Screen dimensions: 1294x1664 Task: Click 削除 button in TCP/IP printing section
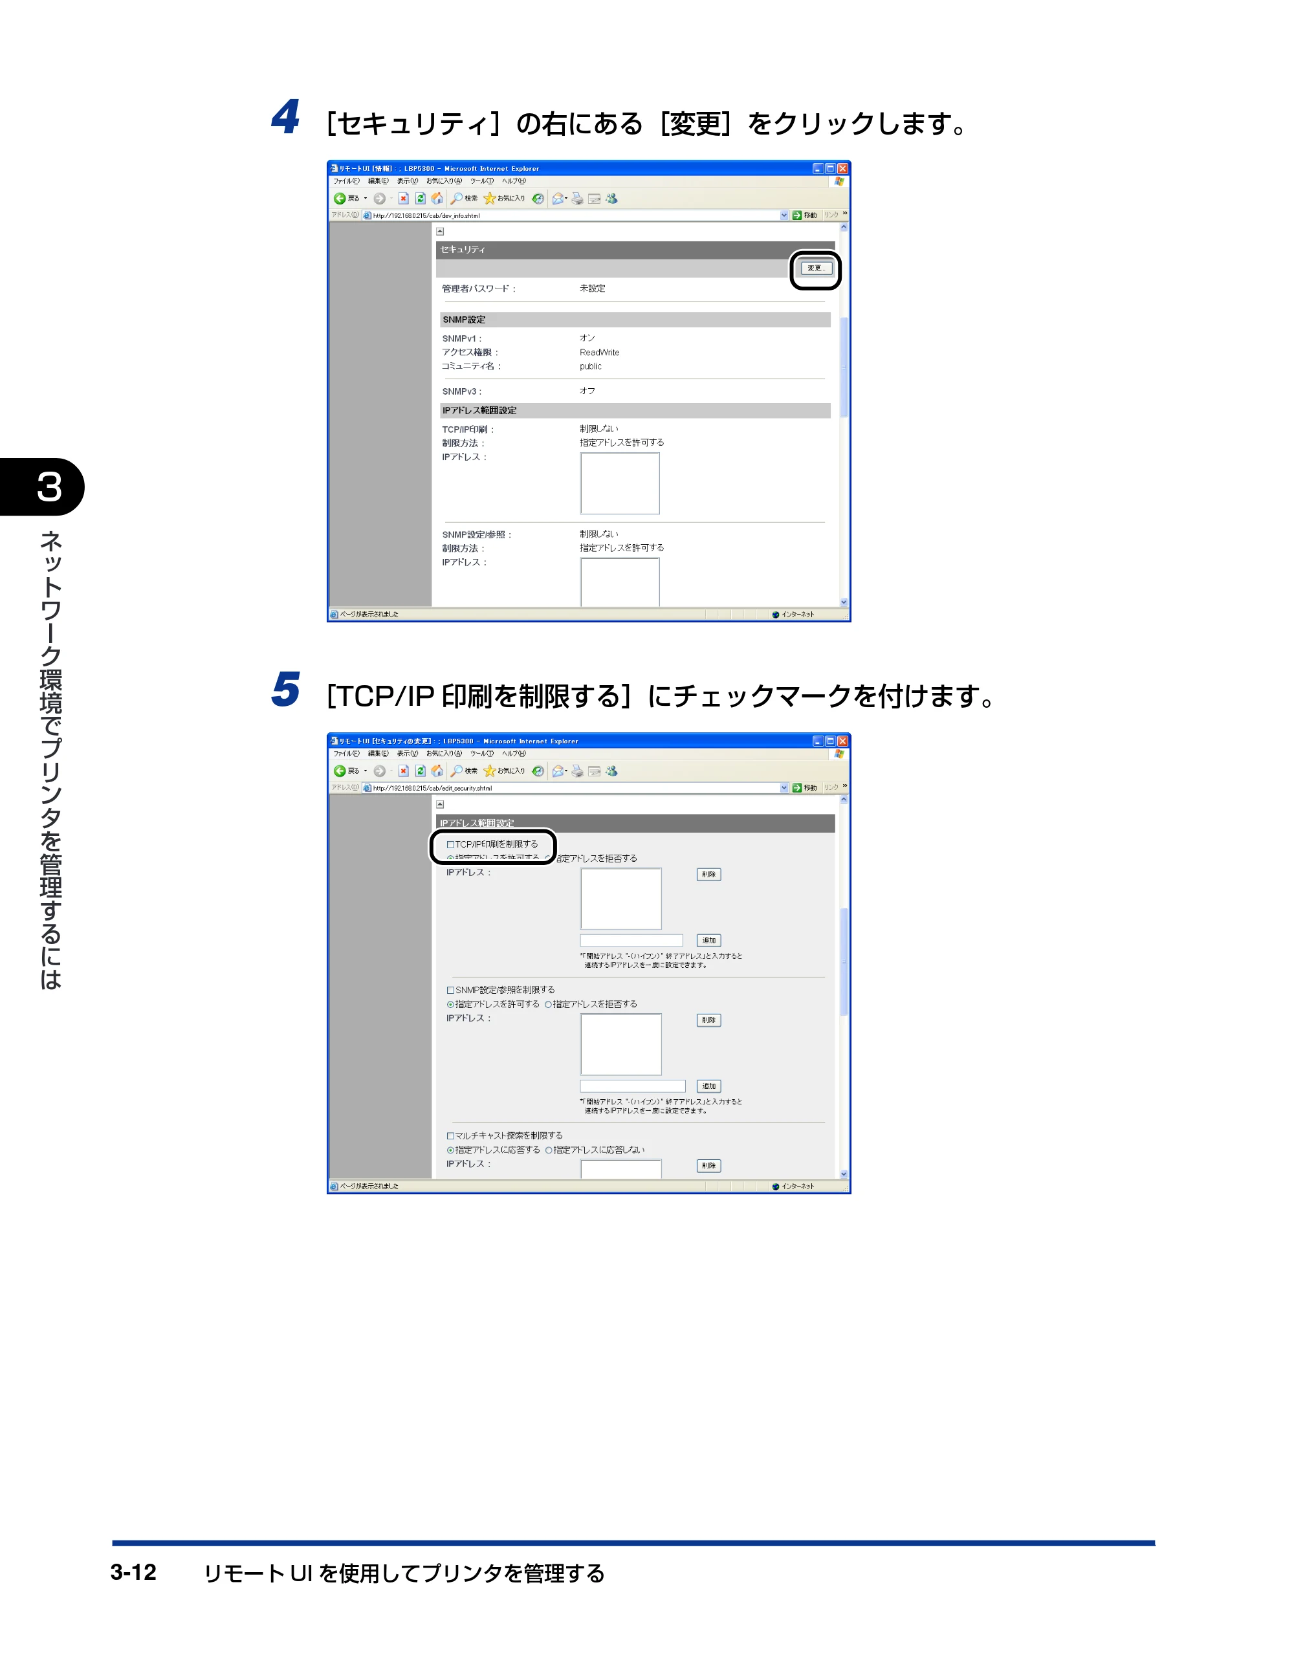708,875
